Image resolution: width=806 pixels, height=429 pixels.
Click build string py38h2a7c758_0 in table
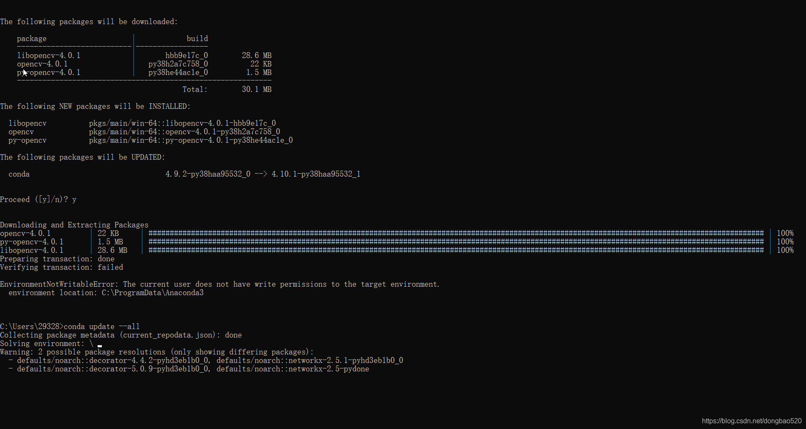click(x=178, y=64)
